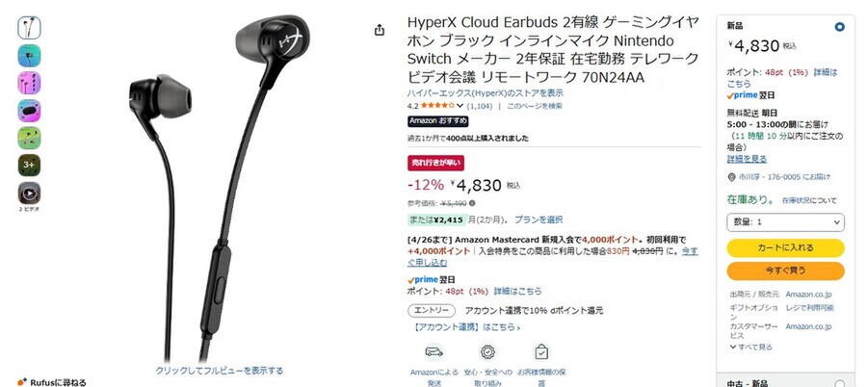Click the security badge icon

(487, 351)
